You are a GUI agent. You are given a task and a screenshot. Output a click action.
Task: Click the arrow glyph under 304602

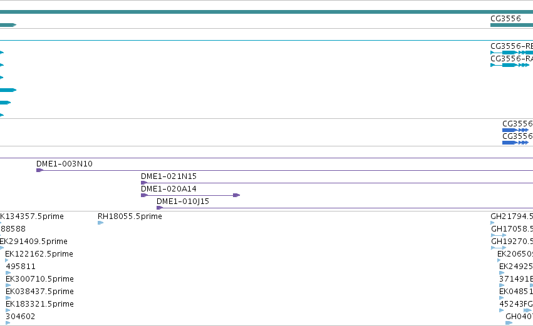[x=8, y=323]
